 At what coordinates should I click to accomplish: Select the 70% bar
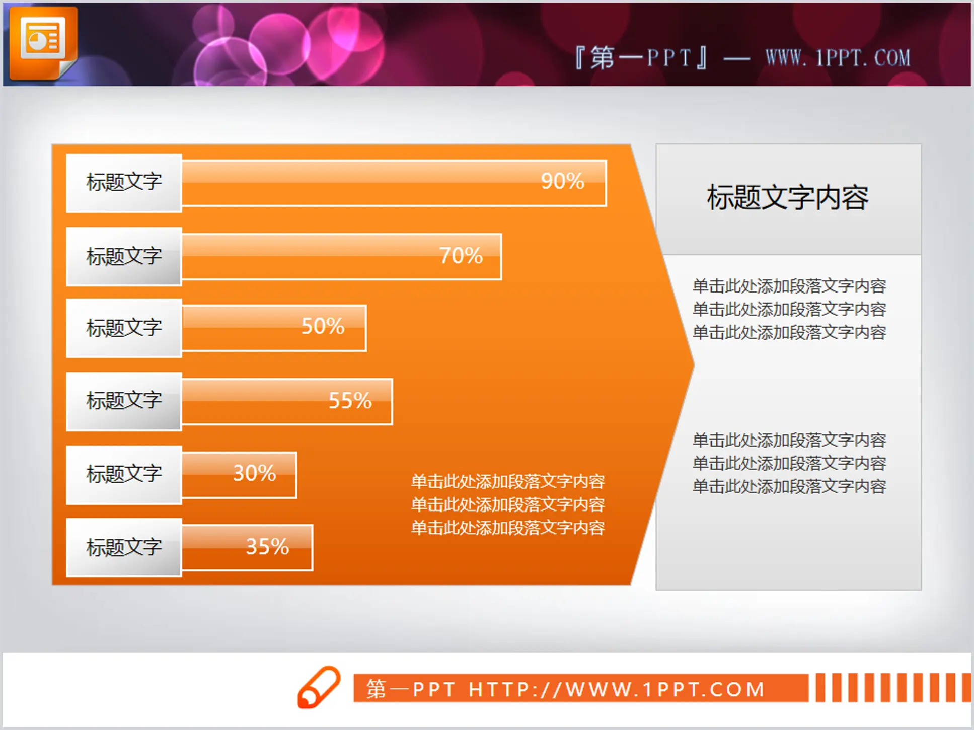pos(342,257)
